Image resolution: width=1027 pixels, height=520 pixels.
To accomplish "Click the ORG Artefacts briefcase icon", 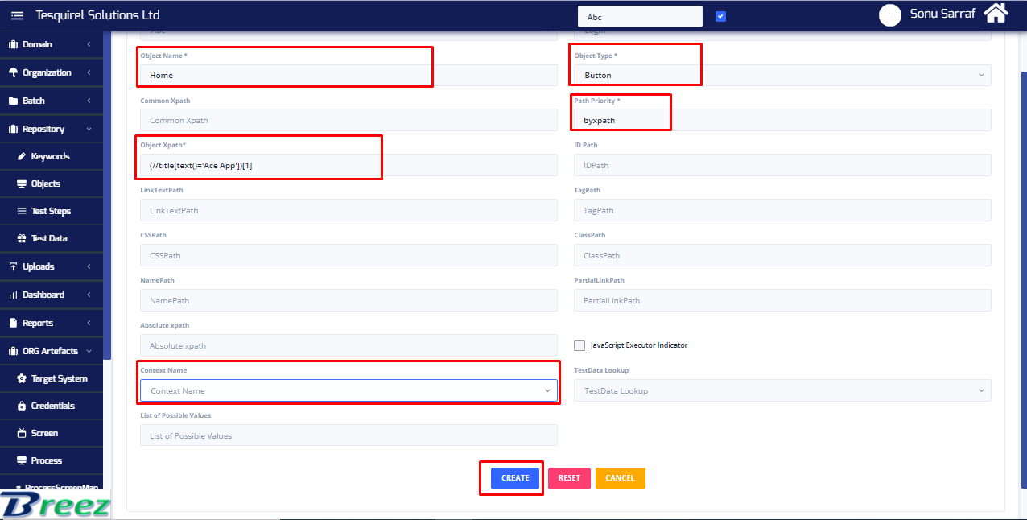I will pos(13,351).
